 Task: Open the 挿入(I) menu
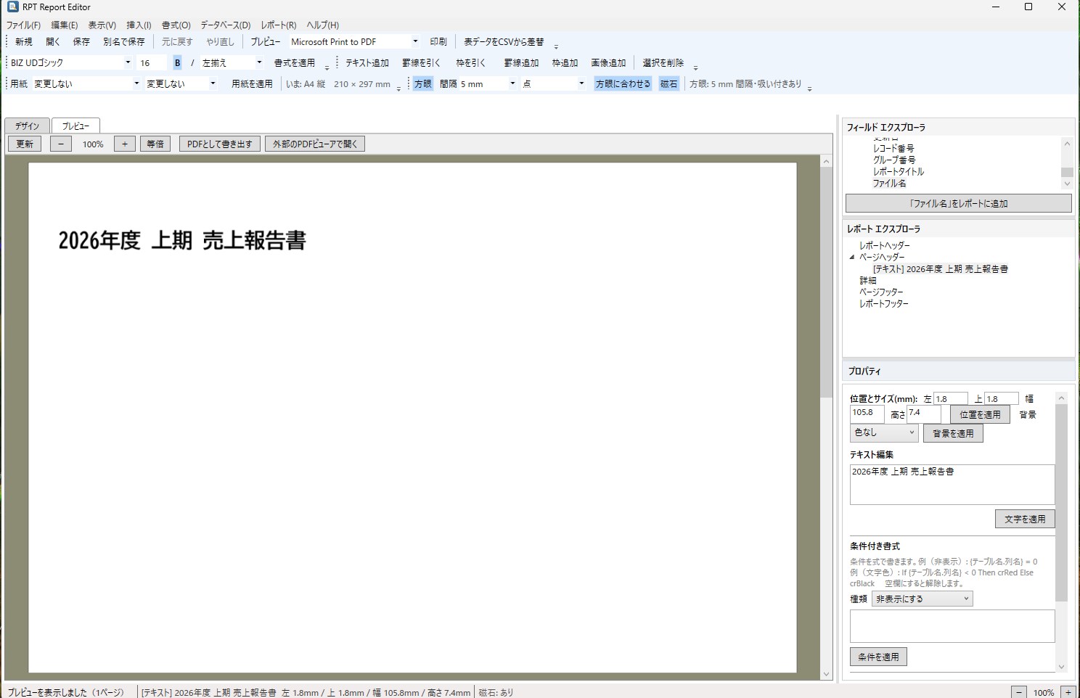[x=139, y=25]
